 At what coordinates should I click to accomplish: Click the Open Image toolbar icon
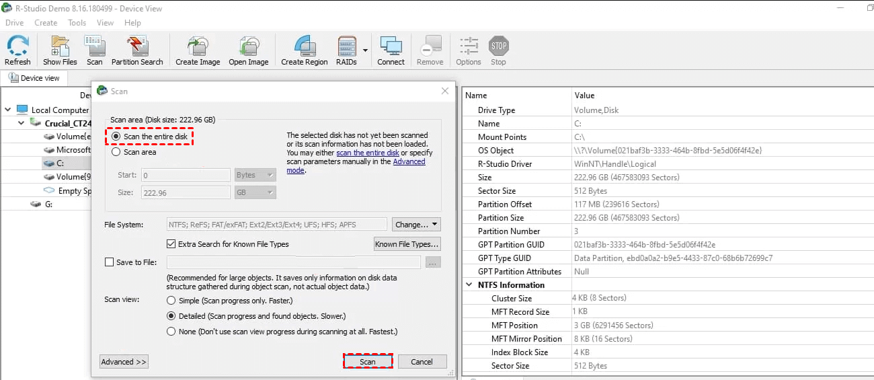click(x=248, y=50)
